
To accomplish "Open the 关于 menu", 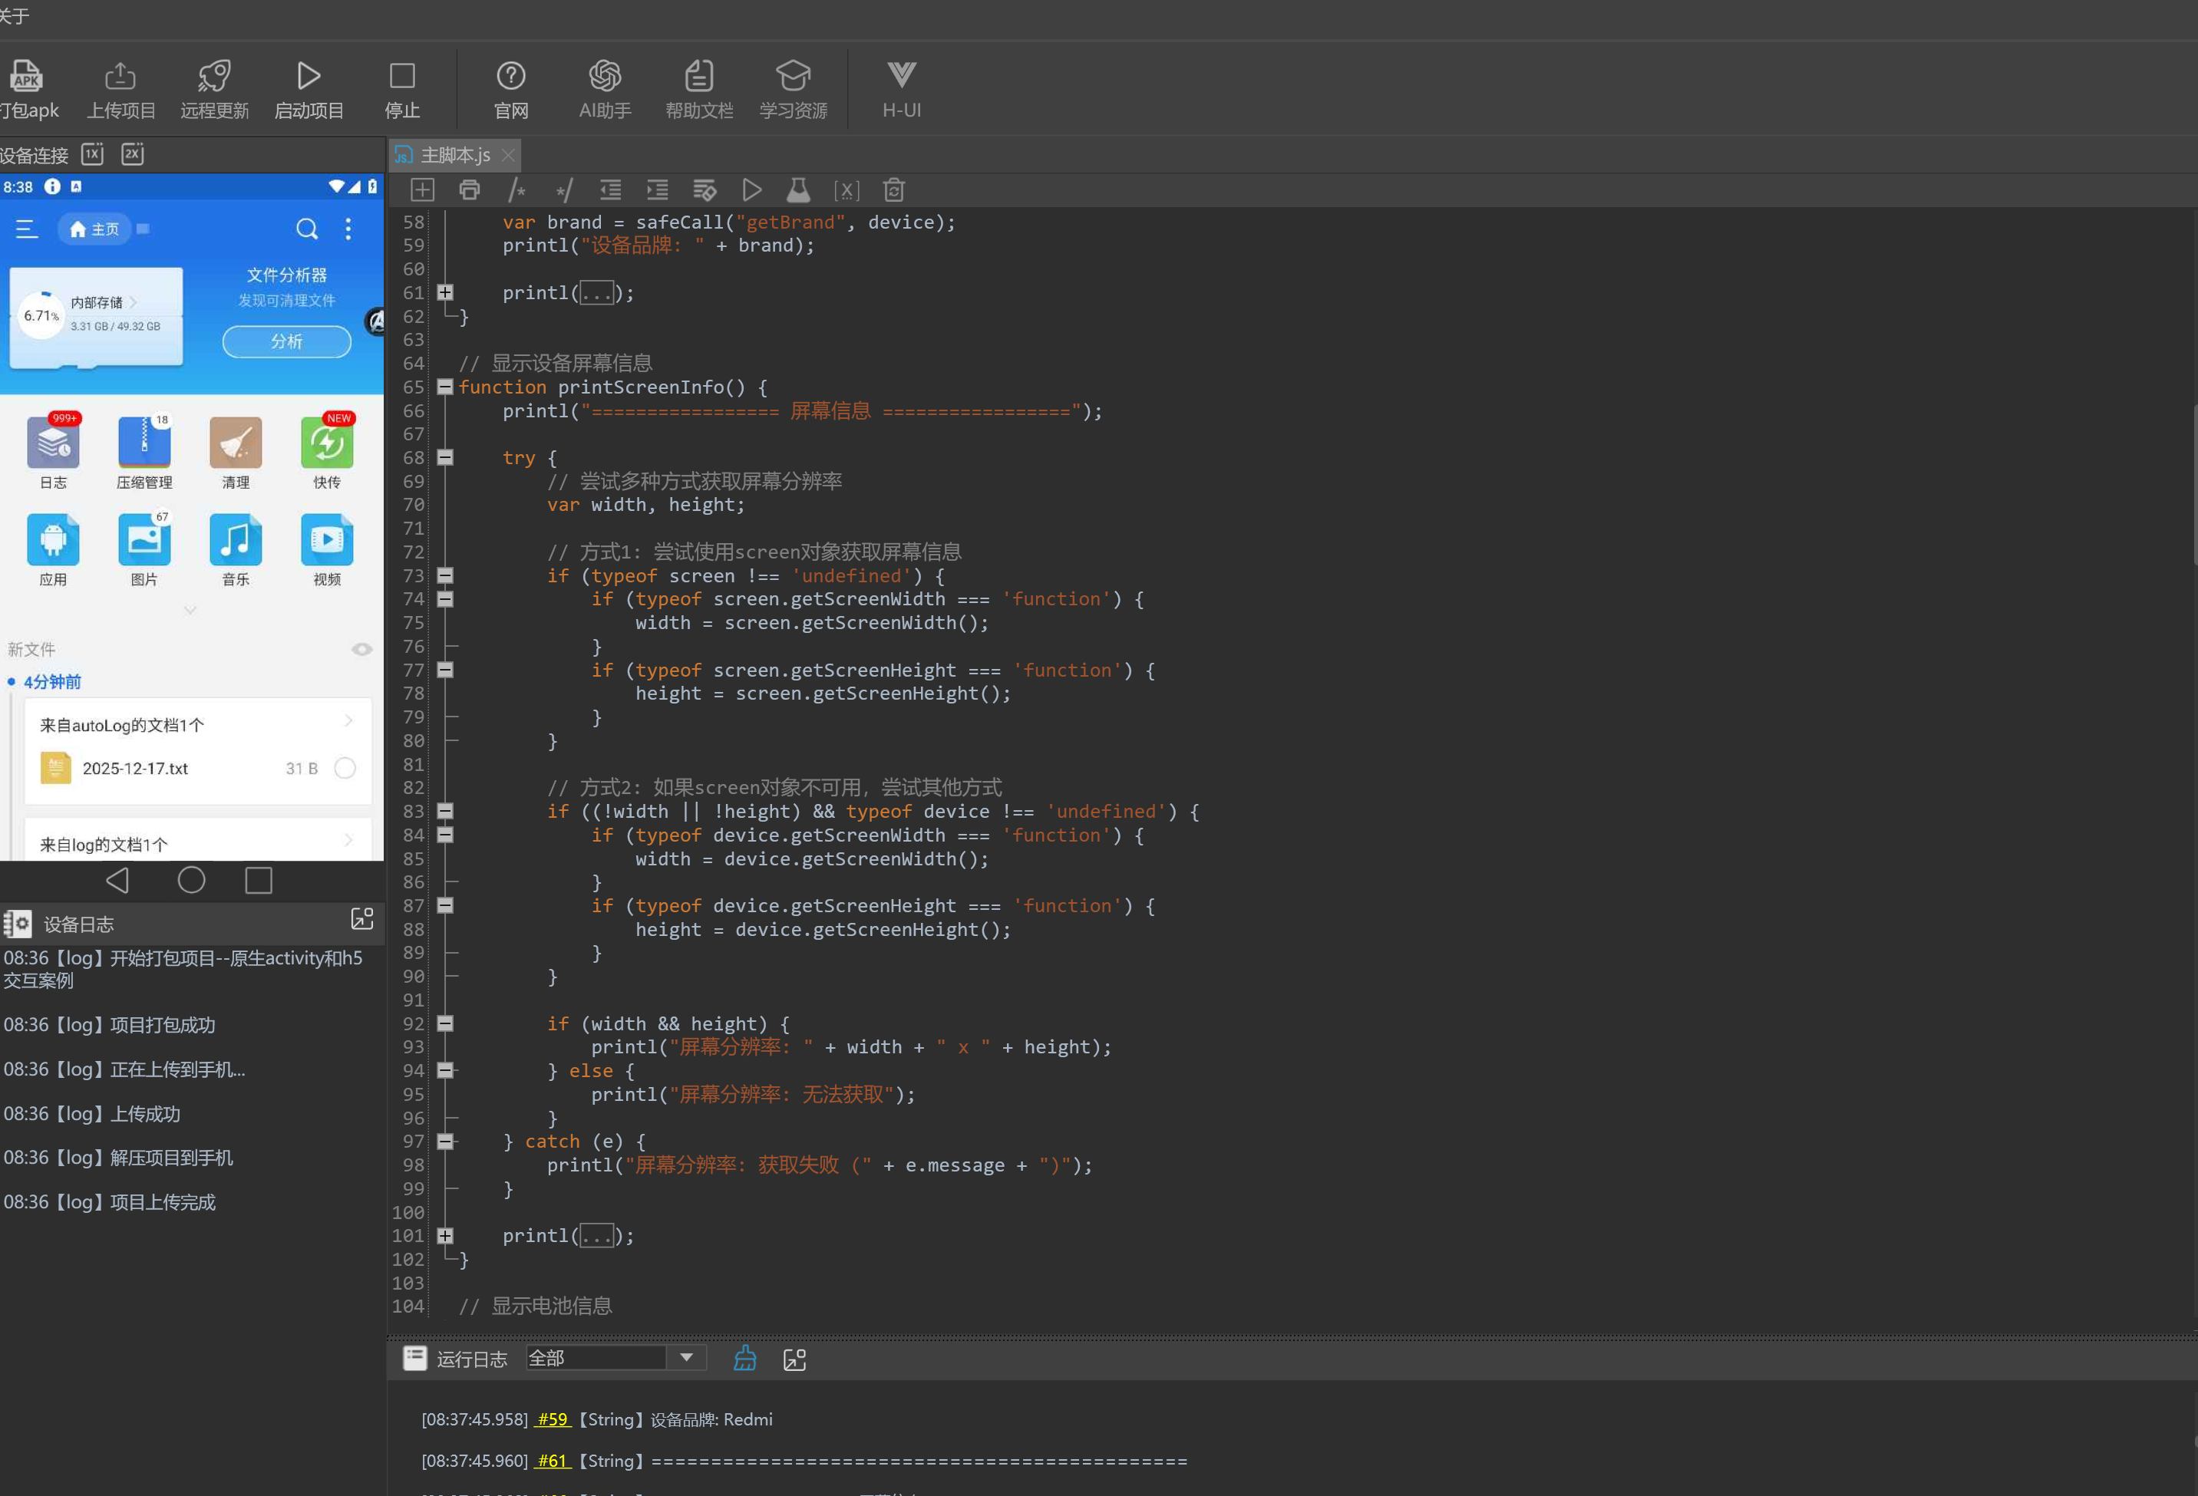I will [13, 16].
